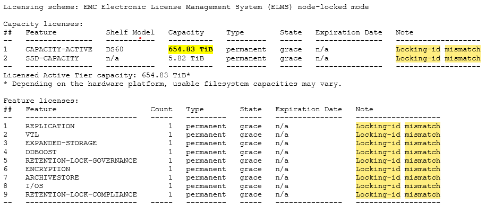This screenshot has height=205, width=486.
Task: Click 'grace' state in CAPACITY-ACTIVE row
Action: (291, 49)
